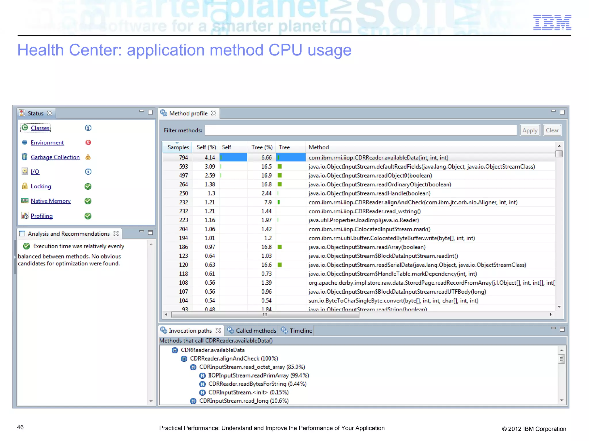Click the warning triangle beside Garbage Collection

pos(88,157)
